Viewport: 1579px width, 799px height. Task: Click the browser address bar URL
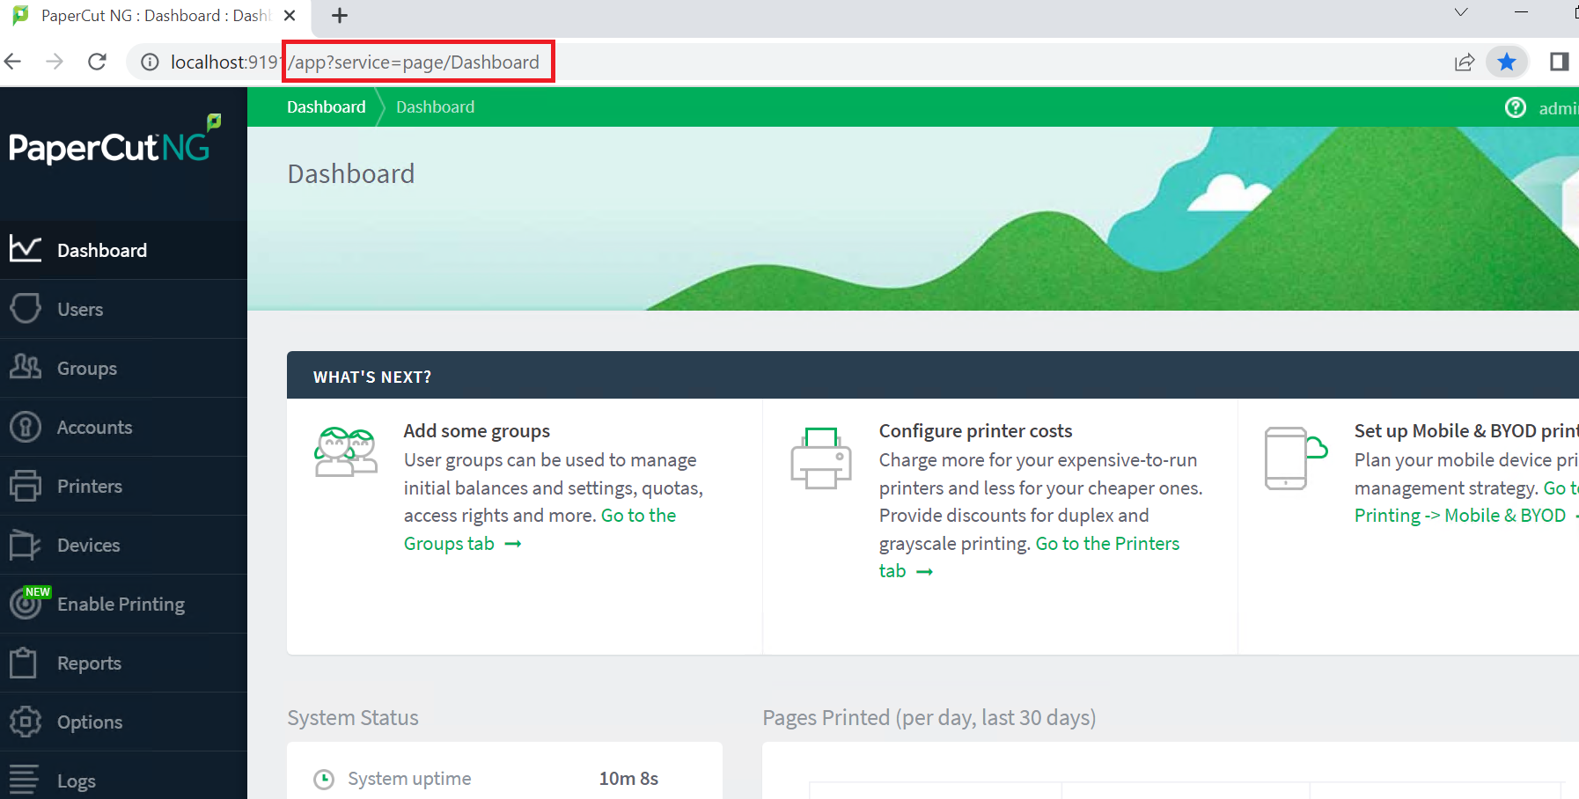414,62
